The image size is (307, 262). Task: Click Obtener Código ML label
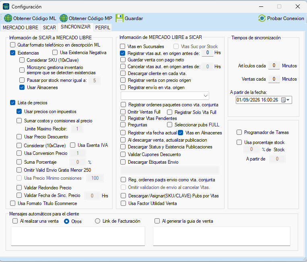point(35,18)
